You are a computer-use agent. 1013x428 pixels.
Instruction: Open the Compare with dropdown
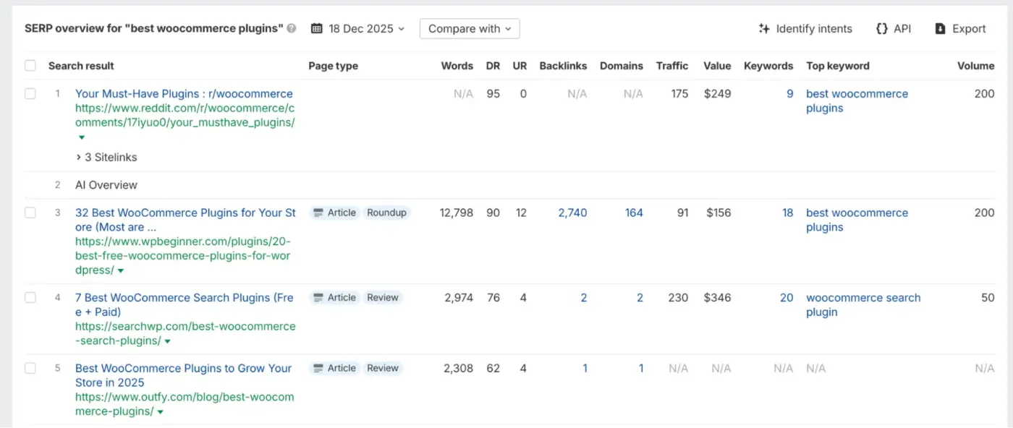click(470, 29)
